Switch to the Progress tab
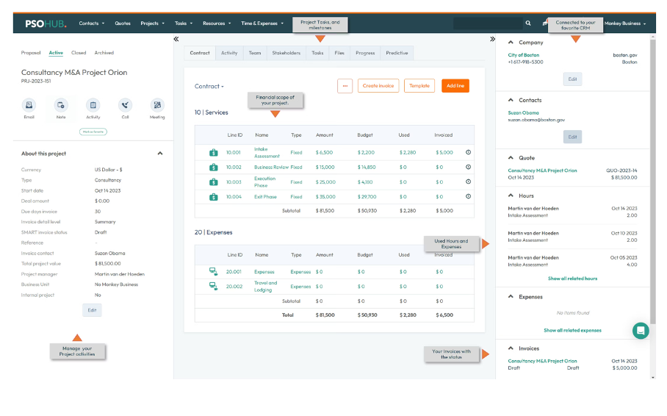Screen dimensions: 667x416 pos(365,53)
